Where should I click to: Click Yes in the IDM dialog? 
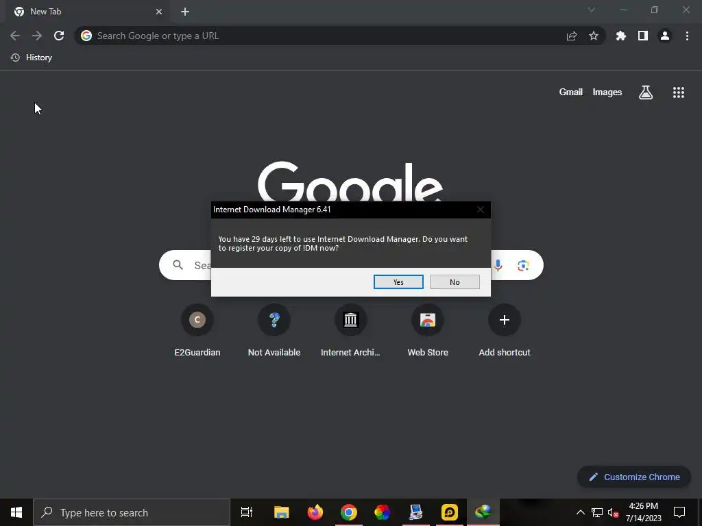[x=398, y=281]
